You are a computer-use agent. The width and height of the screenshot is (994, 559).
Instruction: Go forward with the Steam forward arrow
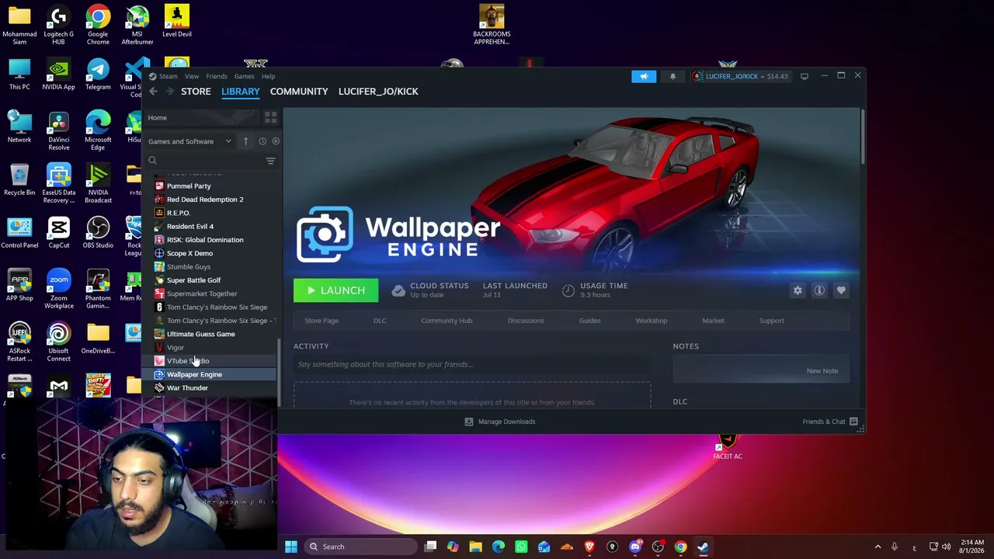tap(169, 92)
